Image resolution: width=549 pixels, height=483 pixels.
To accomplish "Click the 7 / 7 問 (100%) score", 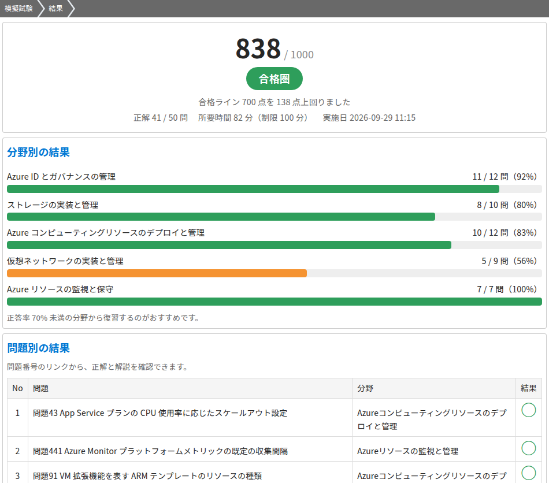I will [x=507, y=289].
